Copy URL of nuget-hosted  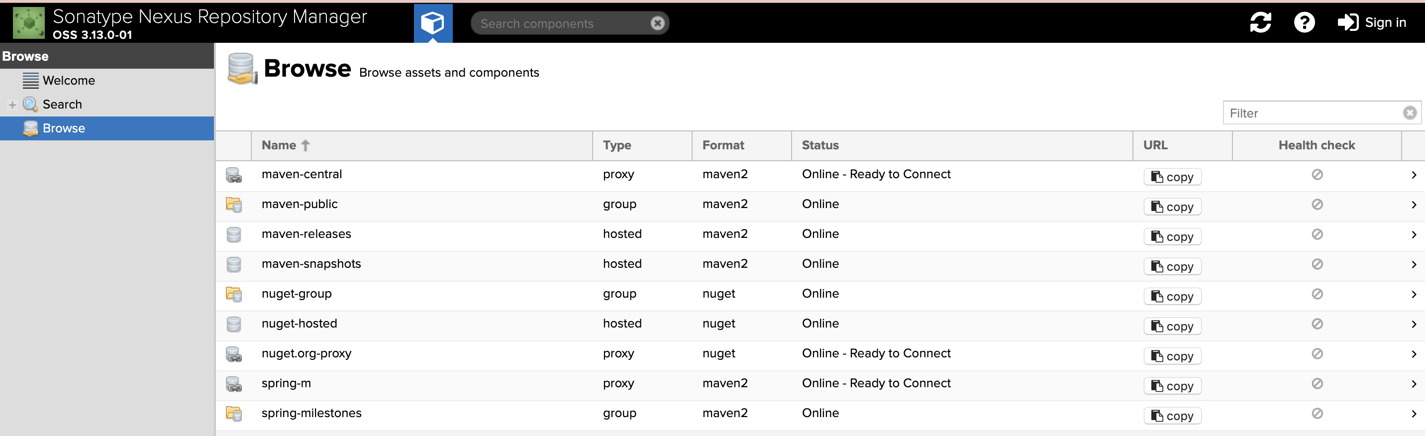point(1172,326)
